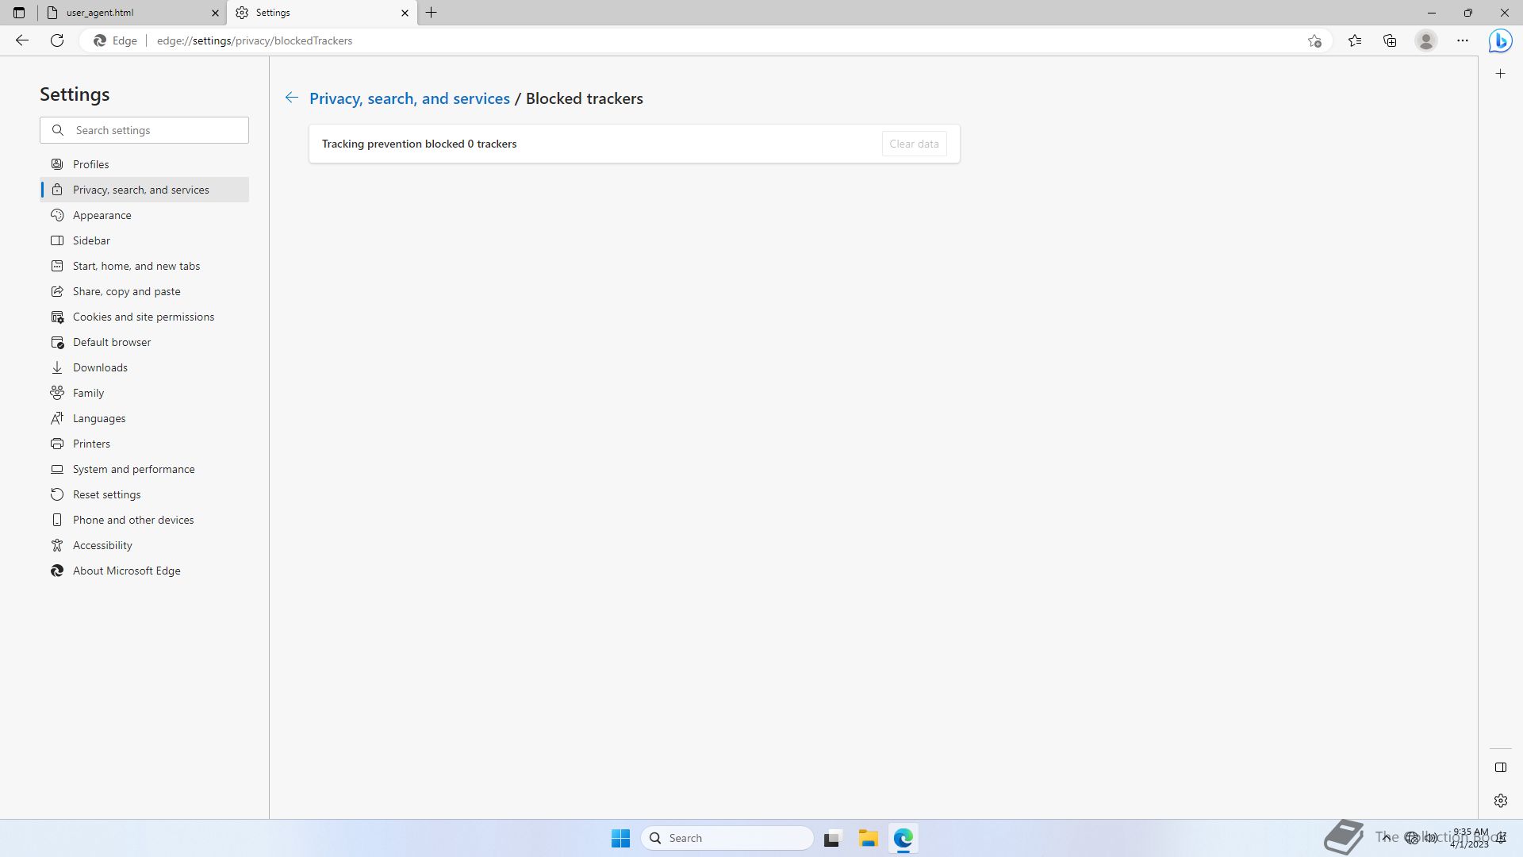Open Task View on taskbar
Screen dimensions: 1523x857
click(831, 838)
